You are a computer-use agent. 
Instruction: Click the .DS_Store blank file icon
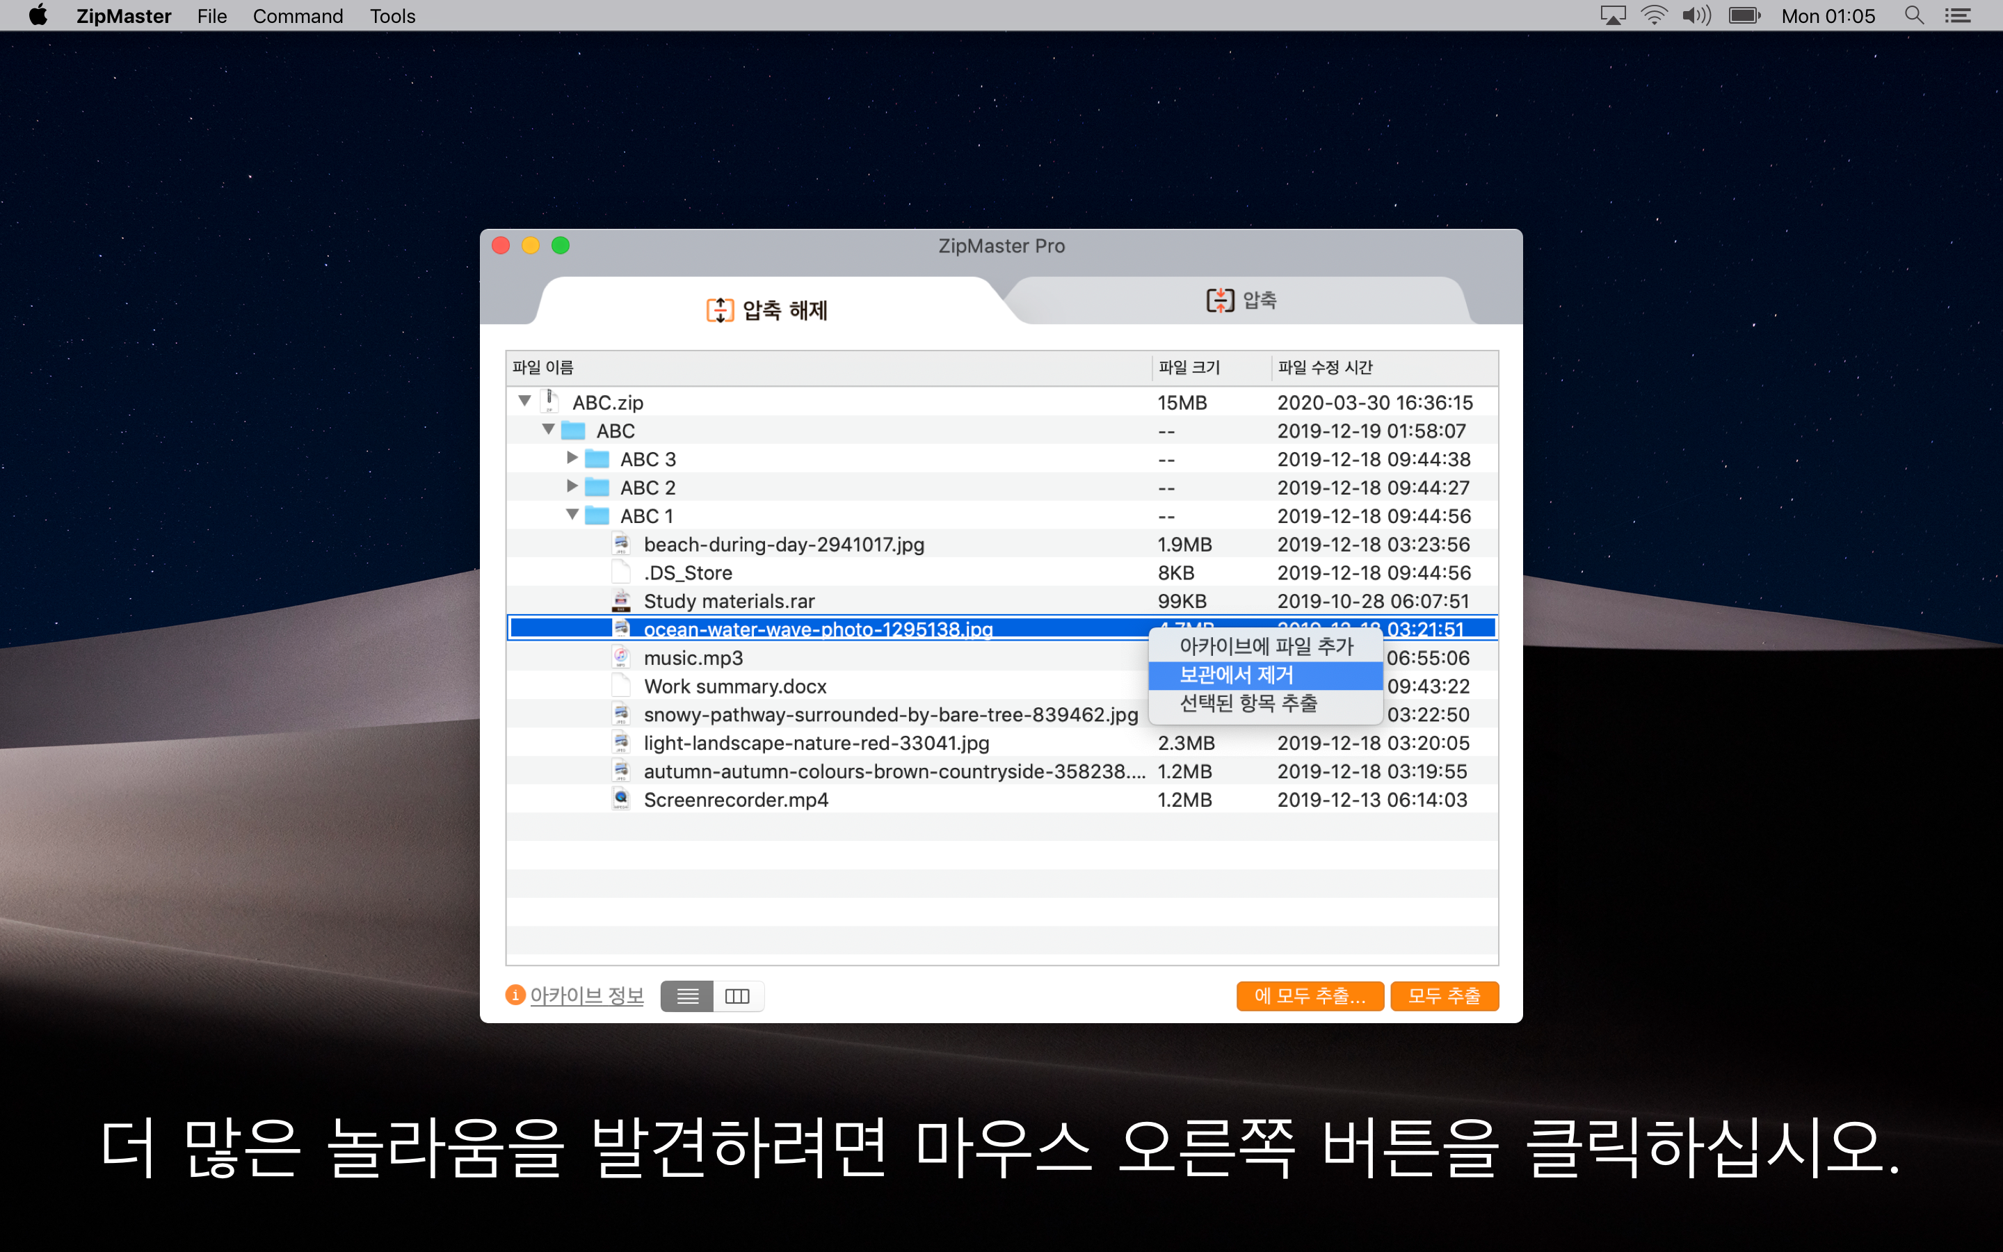622,572
